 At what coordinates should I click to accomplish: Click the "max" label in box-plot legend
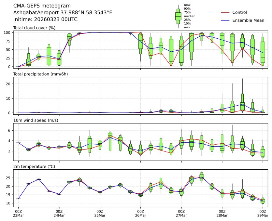click(187, 5)
